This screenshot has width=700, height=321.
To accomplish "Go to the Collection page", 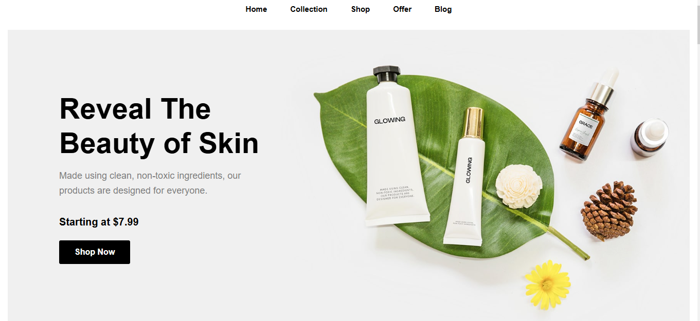I will pyautogui.click(x=309, y=9).
